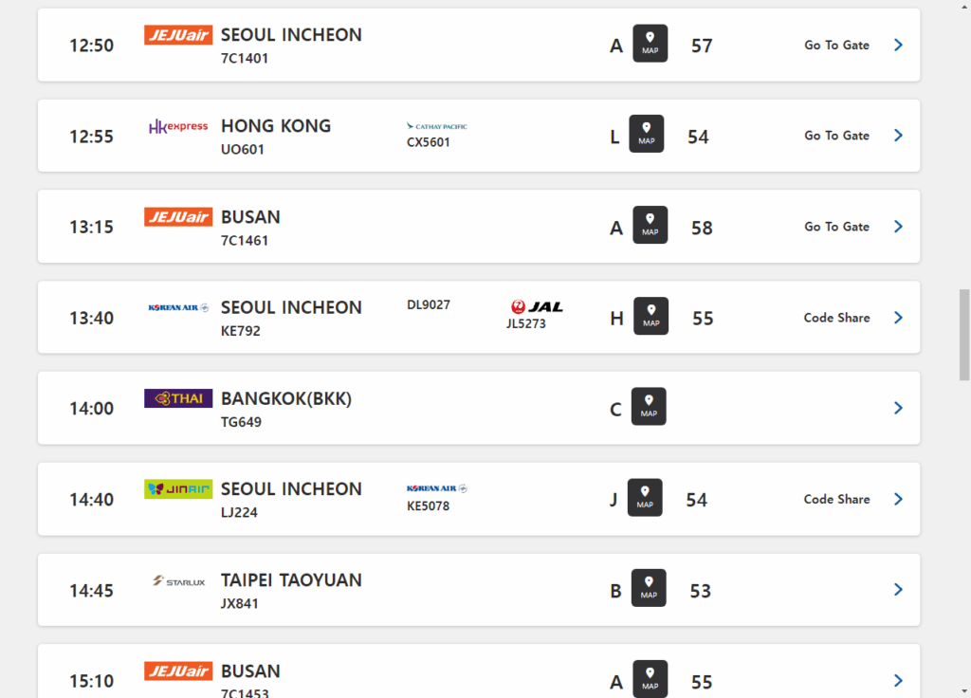Open map for Starlux JX841 Taipei flight
The width and height of the screenshot is (971, 698).
tap(649, 589)
